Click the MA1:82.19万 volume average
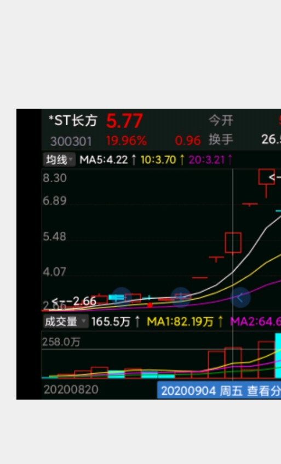Viewport: 281px width, 464px height. pyautogui.click(x=180, y=322)
